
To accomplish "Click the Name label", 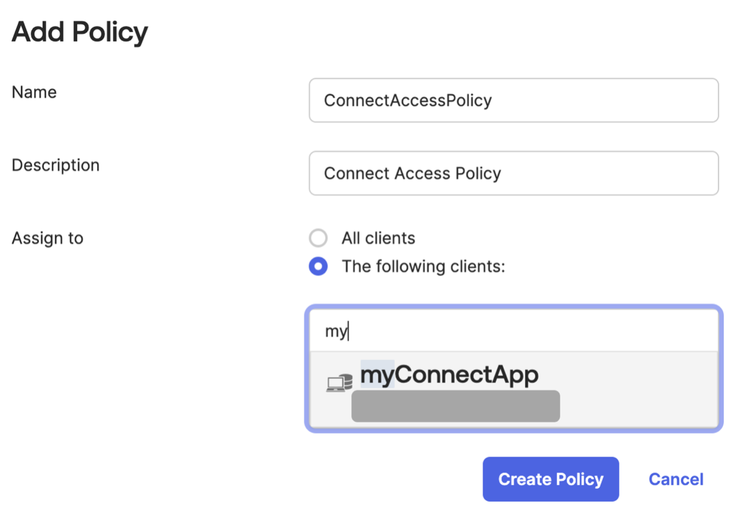I will (x=33, y=93).
